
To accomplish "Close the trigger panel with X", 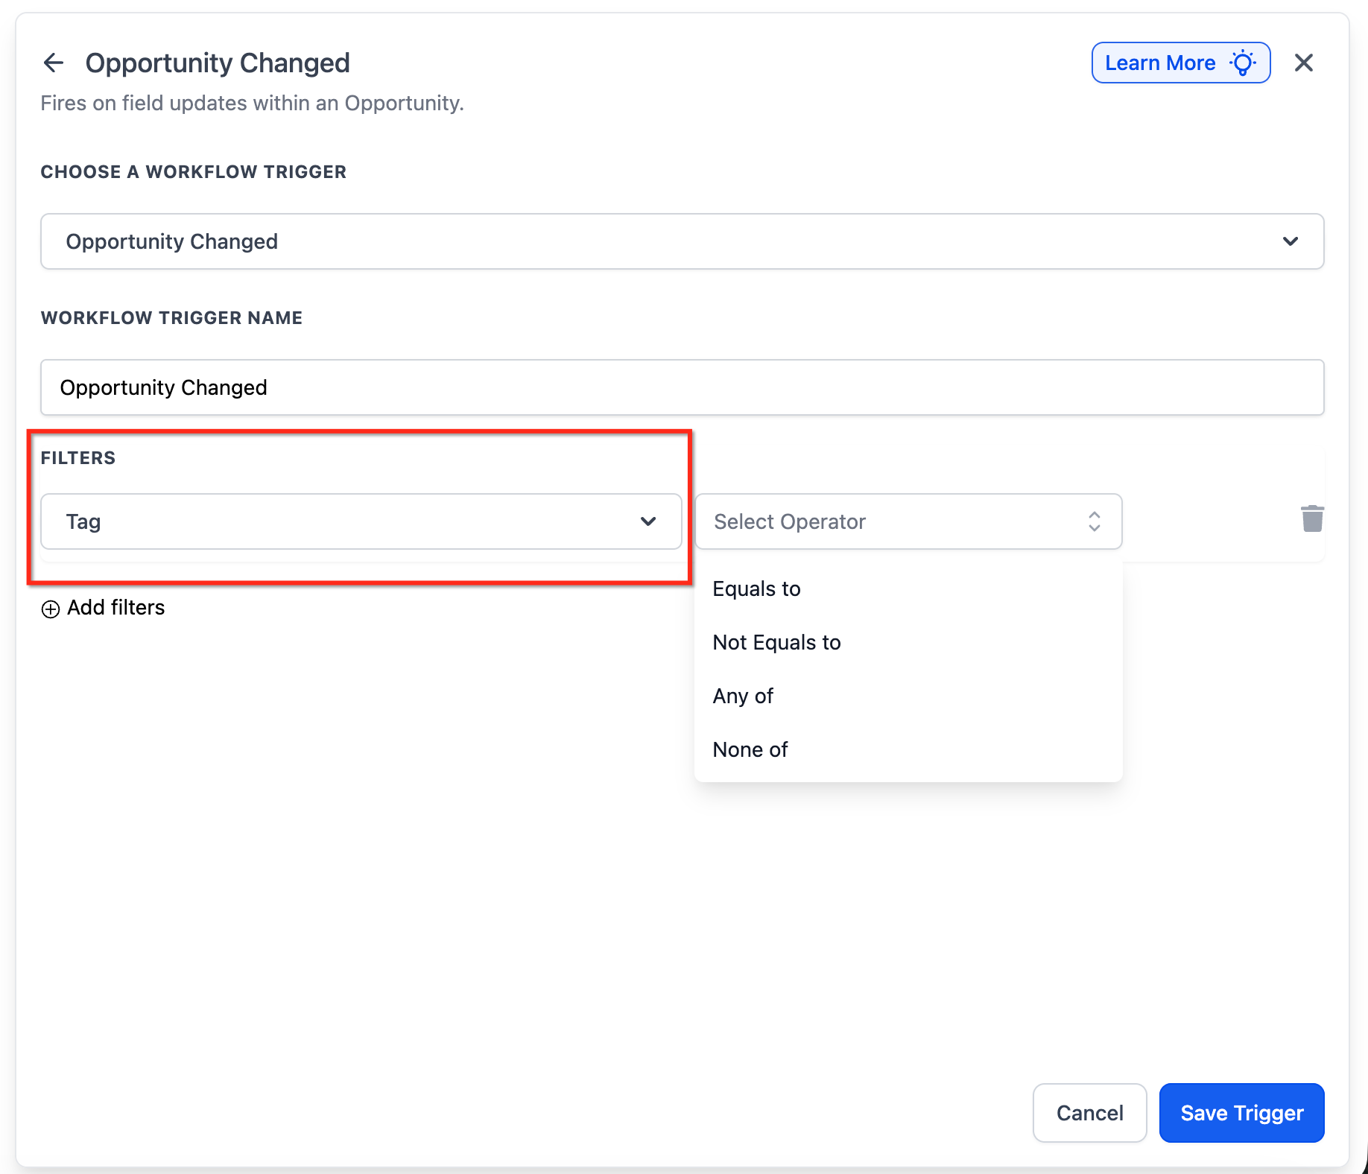I will [1304, 63].
